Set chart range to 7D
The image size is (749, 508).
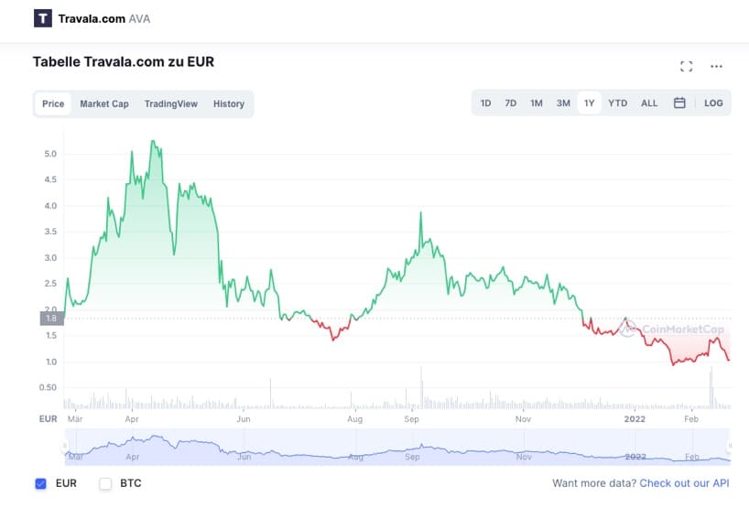tap(511, 103)
